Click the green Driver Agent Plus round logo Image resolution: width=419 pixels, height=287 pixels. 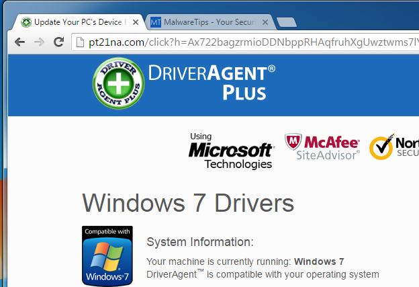pyautogui.click(x=118, y=83)
